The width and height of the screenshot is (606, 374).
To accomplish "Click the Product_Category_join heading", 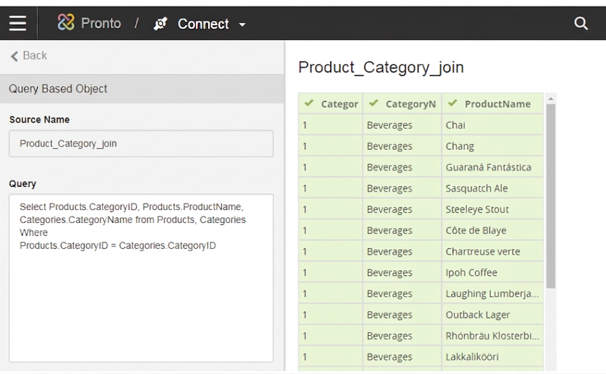I will pos(381,67).
